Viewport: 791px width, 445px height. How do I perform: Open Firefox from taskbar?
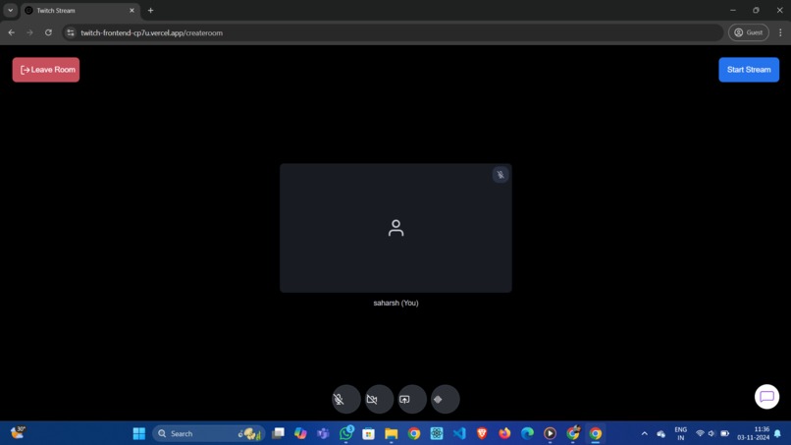point(504,433)
